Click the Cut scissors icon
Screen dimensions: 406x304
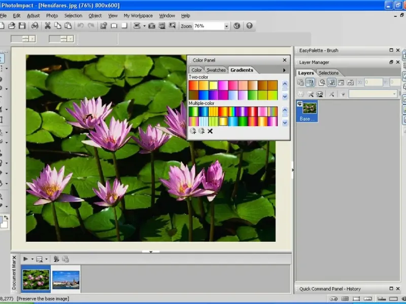pos(48,26)
